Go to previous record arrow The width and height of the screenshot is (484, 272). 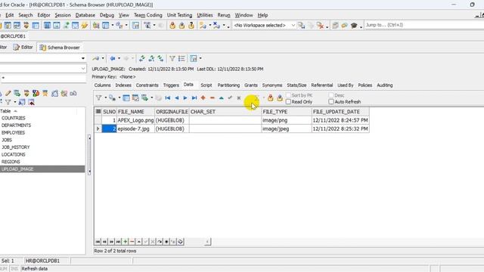point(176,98)
